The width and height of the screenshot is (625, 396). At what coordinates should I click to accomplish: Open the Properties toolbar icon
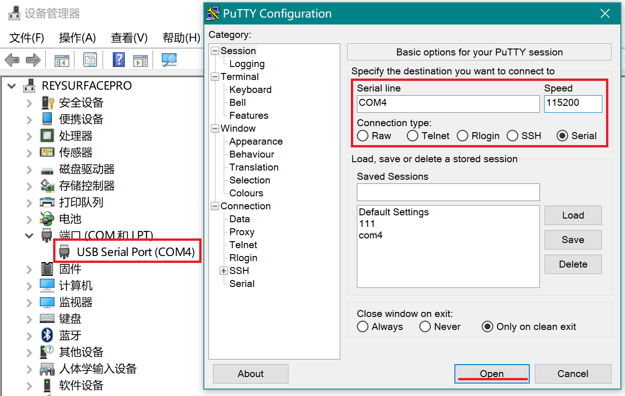(x=90, y=60)
